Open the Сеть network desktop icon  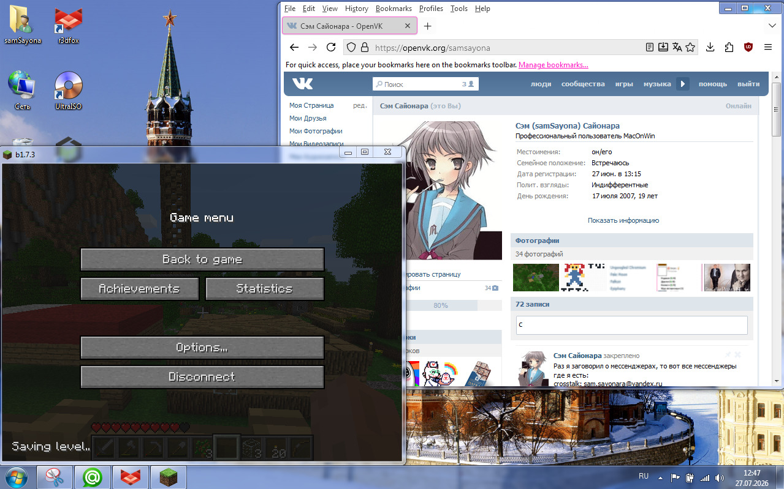pyautogui.click(x=23, y=91)
